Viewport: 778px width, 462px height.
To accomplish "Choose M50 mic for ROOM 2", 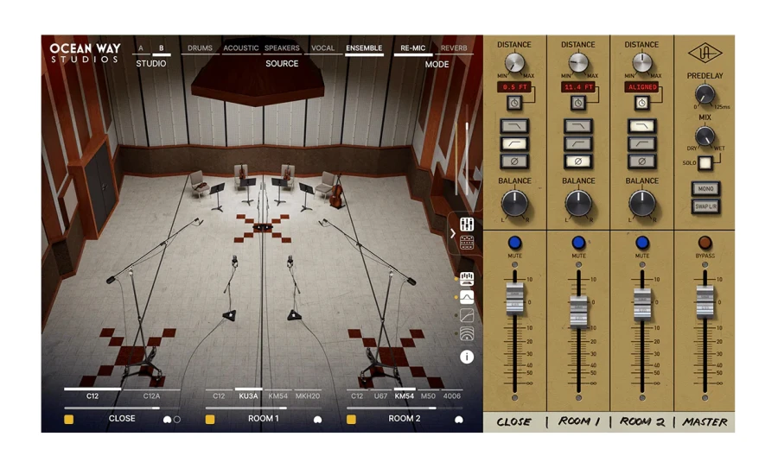I will pos(428,396).
